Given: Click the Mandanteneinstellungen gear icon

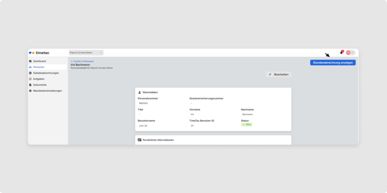Looking at the screenshot, I should (x=30, y=91).
